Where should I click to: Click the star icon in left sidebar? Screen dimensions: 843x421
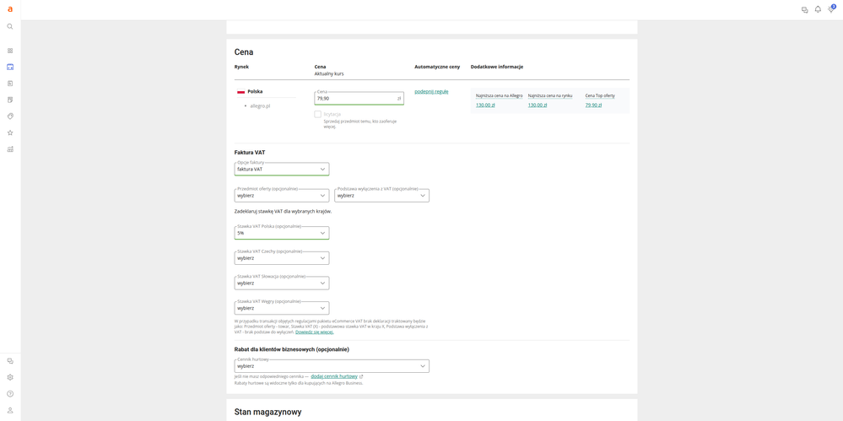tap(10, 132)
